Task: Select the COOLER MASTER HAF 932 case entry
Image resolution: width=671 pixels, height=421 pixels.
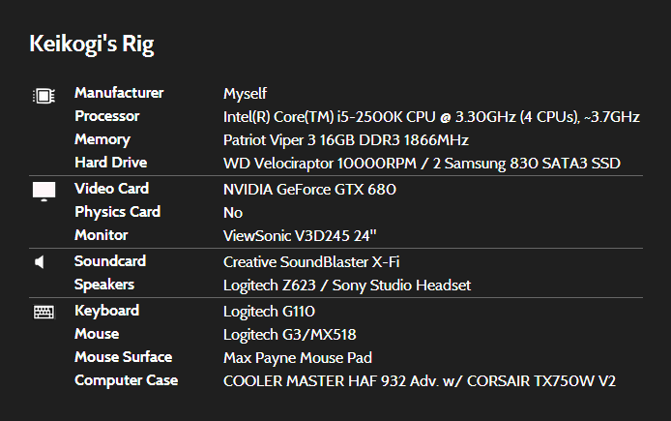Action: click(x=420, y=380)
